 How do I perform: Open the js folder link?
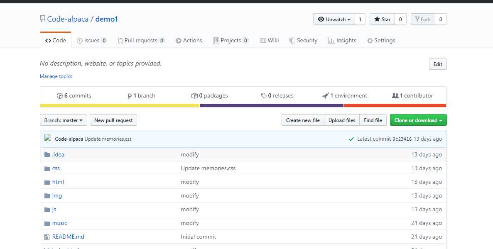[54, 210]
